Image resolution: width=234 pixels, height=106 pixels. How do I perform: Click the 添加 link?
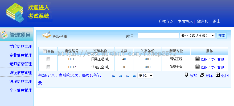(194, 76)
